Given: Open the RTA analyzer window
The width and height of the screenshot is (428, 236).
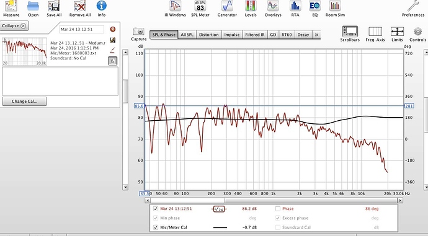Looking at the screenshot, I should click(x=295, y=9).
